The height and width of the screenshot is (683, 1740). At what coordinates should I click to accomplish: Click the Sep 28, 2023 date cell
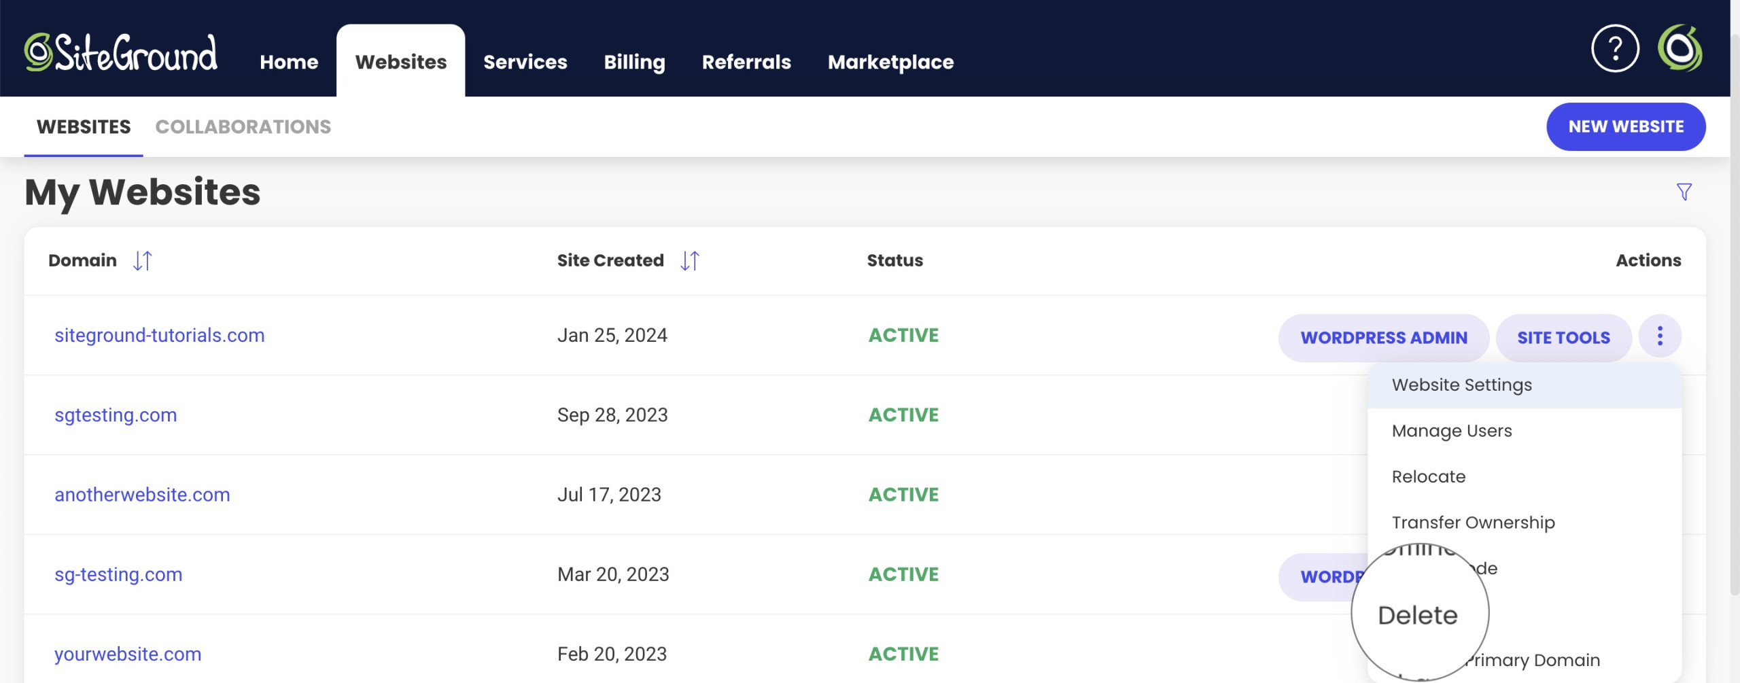click(612, 415)
